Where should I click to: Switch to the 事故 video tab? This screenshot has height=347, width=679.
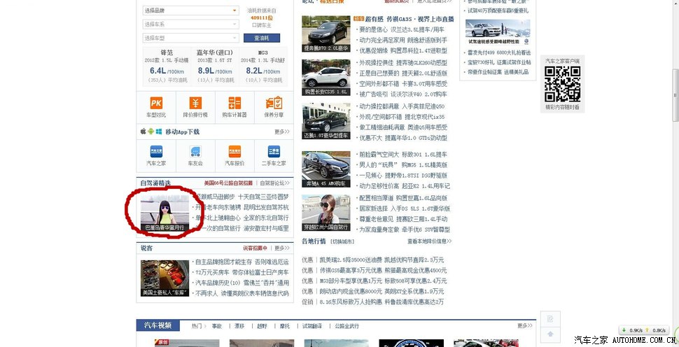(x=217, y=326)
